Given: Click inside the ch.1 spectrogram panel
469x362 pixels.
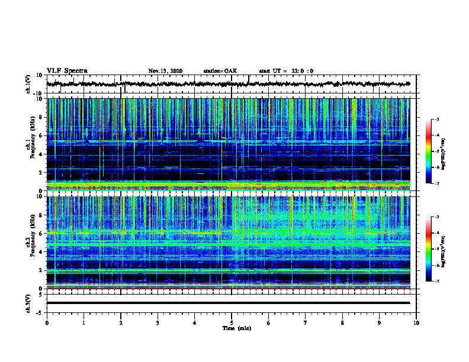Looking at the screenshot, I should point(228,144).
